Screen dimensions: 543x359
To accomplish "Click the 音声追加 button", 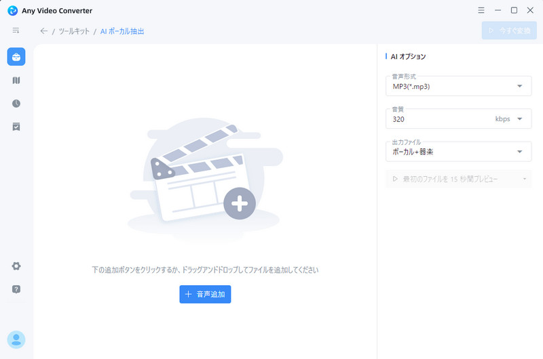I will pyautogui.click(x=205, y=295).
